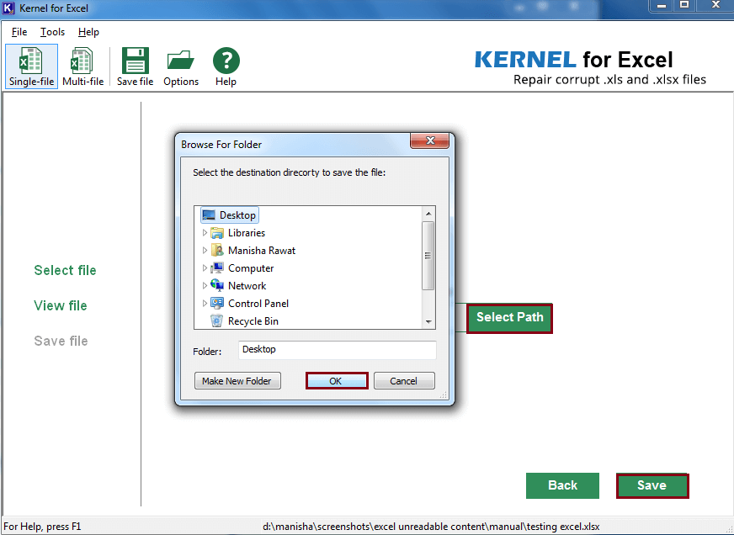This screenshot has width=734, height=535.
Task: Click the Folder name input field
Action: point(337,350)
